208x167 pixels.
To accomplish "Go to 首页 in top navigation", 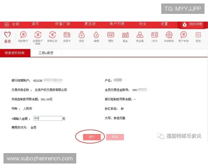I will 35,24.
